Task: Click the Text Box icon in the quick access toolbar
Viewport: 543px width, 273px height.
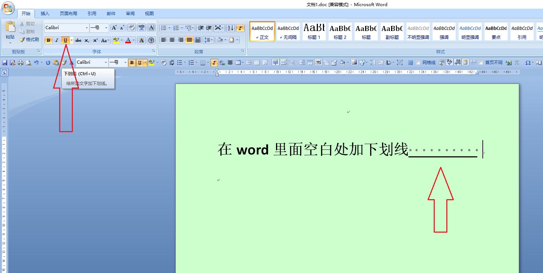Action: click(380, 62)
